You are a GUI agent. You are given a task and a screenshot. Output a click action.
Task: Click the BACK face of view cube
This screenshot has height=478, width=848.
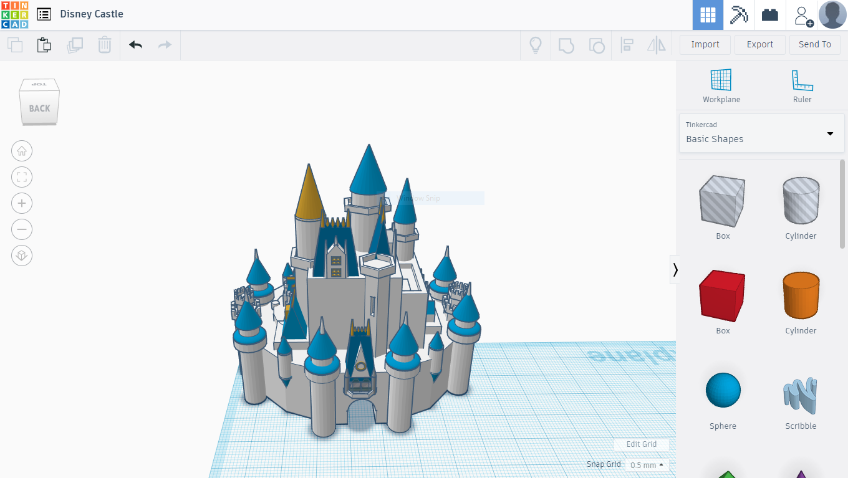pos(39,108)
